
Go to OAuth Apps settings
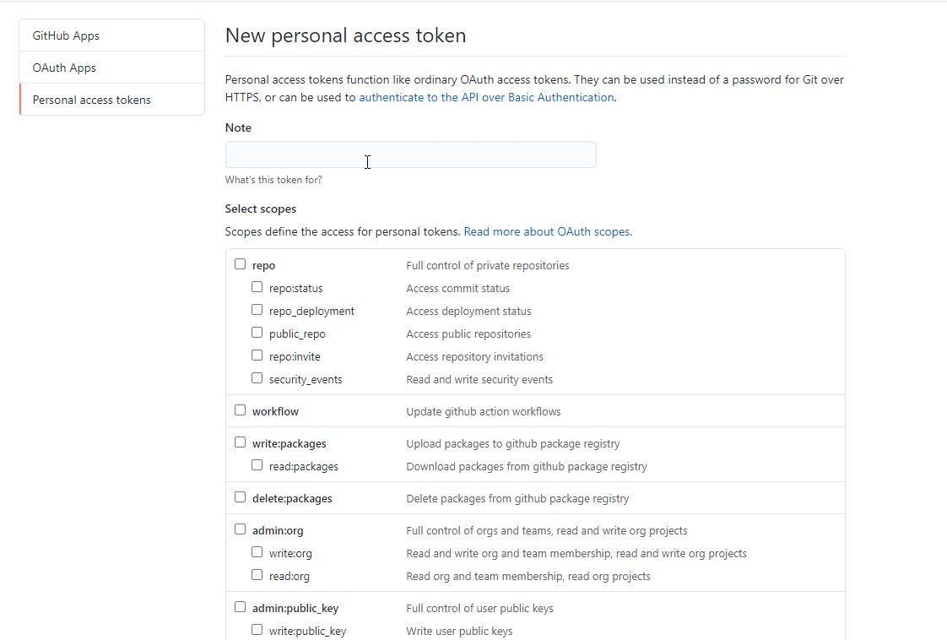tap(64, 68)
